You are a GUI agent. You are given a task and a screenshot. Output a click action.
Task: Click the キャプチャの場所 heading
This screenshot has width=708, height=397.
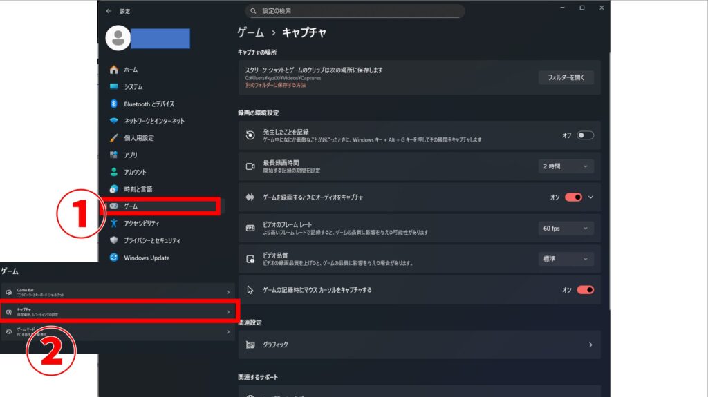[257, 52]
